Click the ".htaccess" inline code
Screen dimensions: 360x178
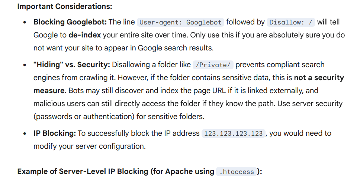coord(237,172)
